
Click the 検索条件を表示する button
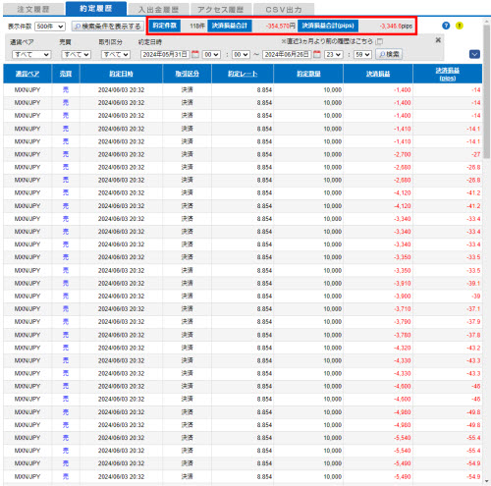pyautogui.click(x=108, y=27)
